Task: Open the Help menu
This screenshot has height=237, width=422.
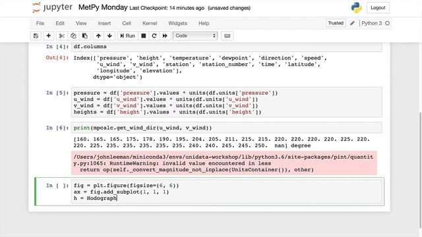Action: (x=204, y=23)
